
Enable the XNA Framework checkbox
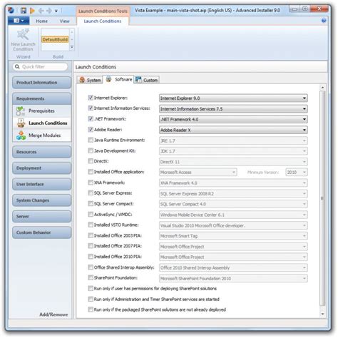click(x=91, y=183)
